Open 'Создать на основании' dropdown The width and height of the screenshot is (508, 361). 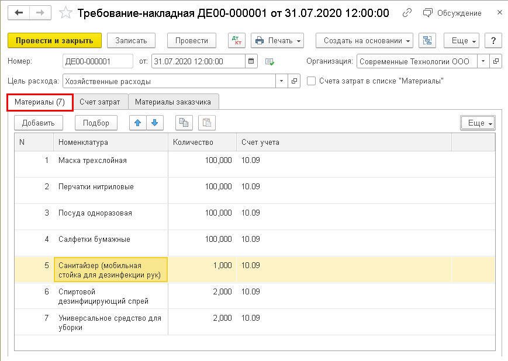pos(364,40)
